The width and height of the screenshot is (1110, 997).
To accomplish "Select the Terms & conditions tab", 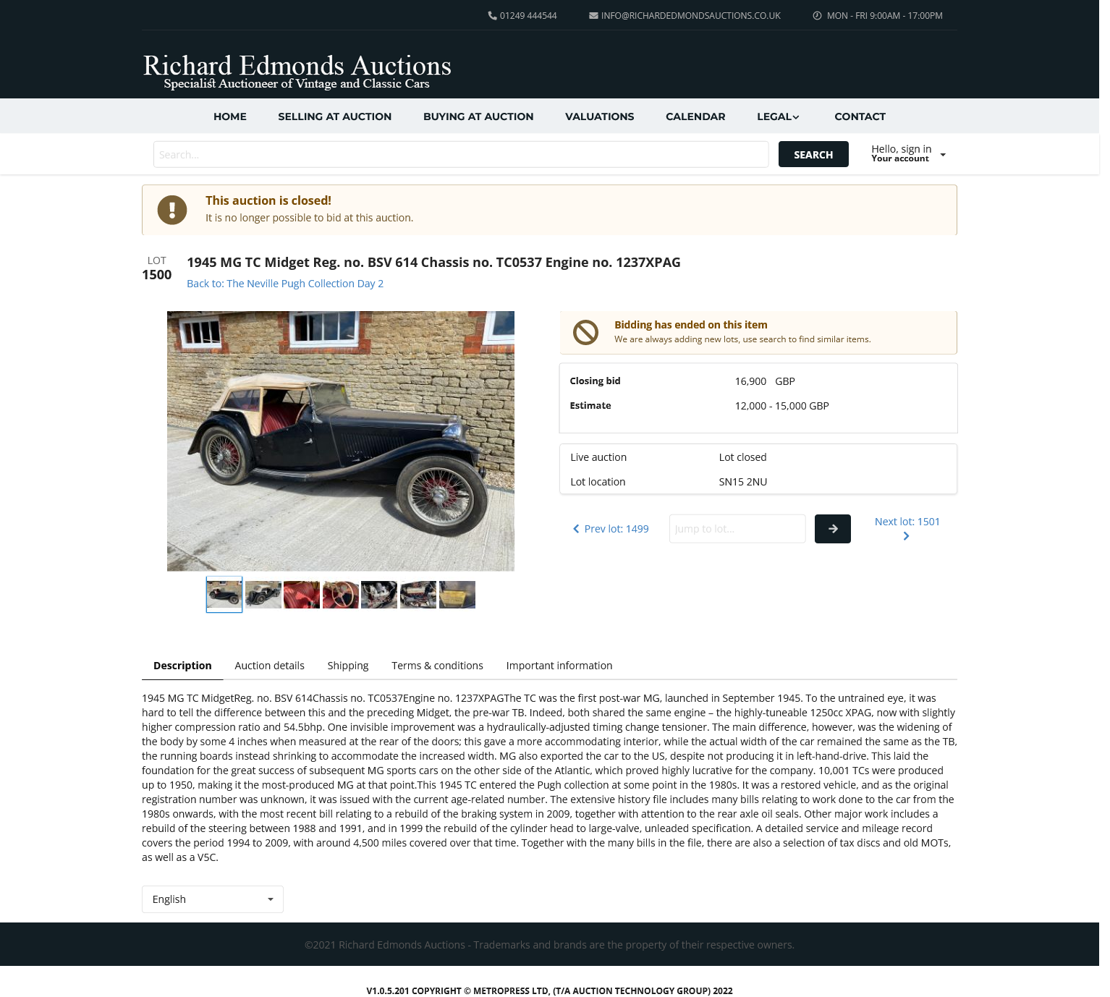I will click(437, 666).
